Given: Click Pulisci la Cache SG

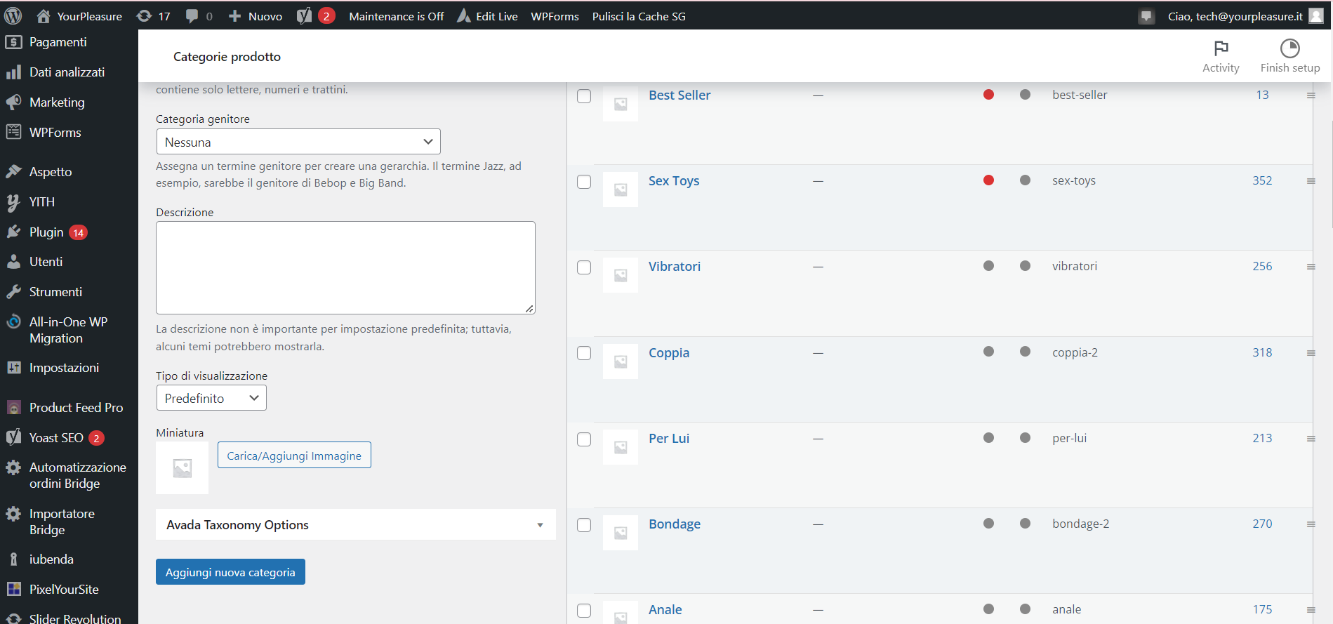Looking at the screenshot, I should tap(639, 16).
